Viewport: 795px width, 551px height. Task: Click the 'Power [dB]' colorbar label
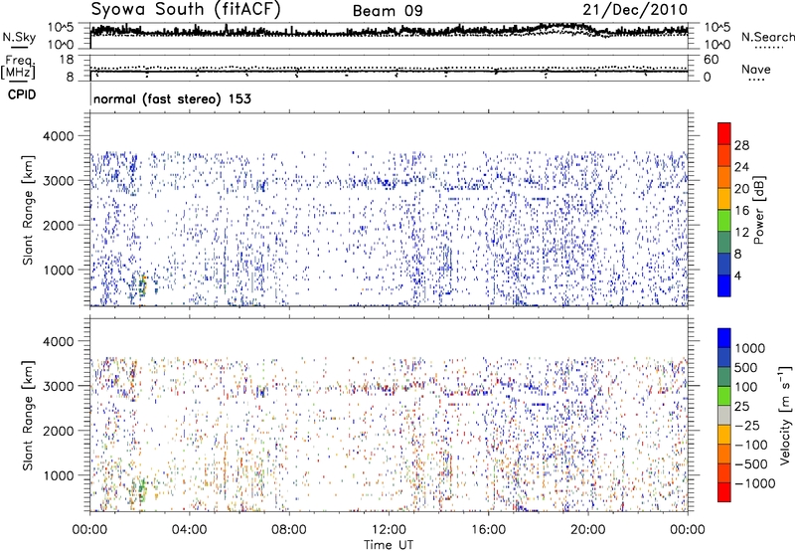(759, 210)
